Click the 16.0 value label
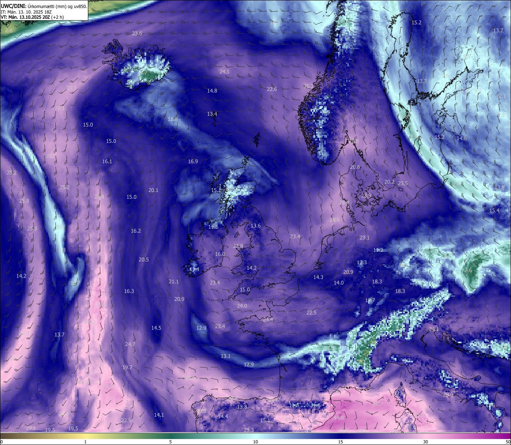The image size is (511, 445). [x=220, y=254]
